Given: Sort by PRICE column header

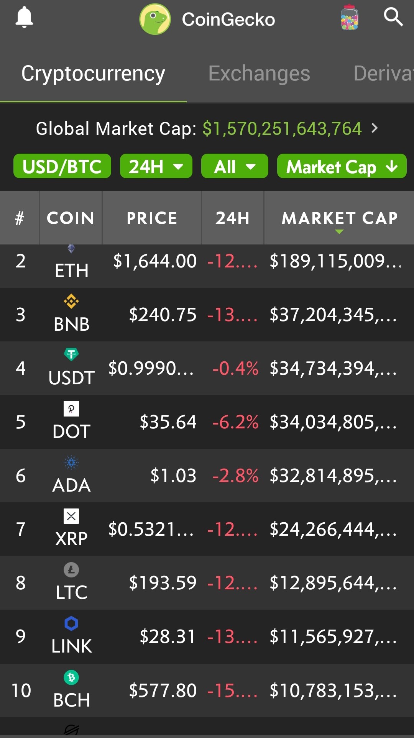Looking at the screenshot, I should point(152,218).
